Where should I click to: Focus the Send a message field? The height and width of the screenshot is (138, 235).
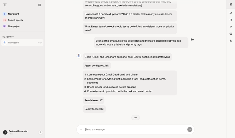click(135, 129)
